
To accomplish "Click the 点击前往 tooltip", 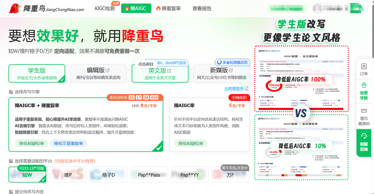I will coord(146,64).
